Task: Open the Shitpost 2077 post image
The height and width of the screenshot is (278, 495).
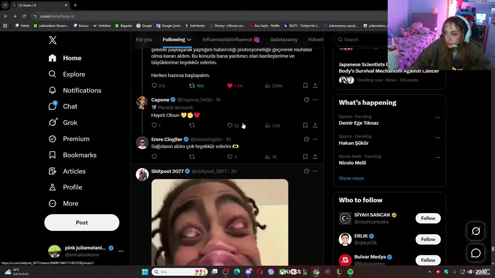Action: point(220,222)
